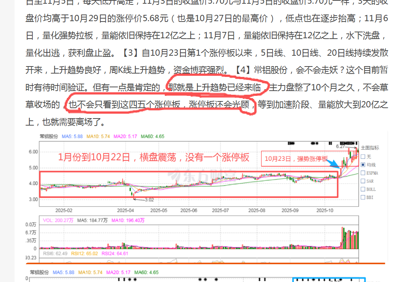Click the 2025-07 date axis label
Image resolution: width=396 pixels, height=282 pixels.
pyautogui.click(x=220, y=210)
